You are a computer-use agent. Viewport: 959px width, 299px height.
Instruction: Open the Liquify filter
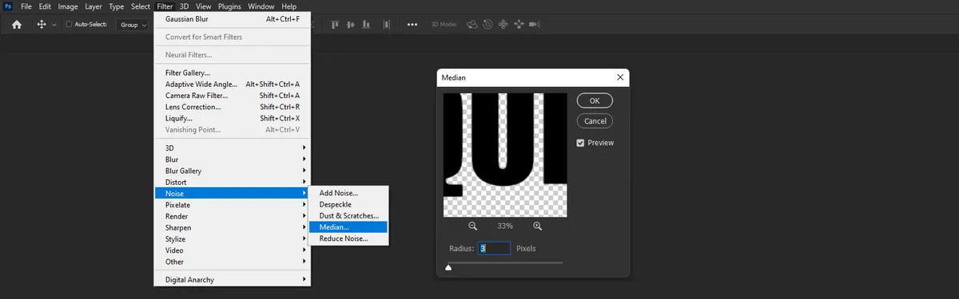232,118
